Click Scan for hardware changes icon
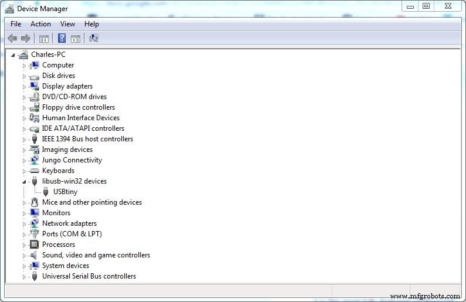This screenshot has width=466, height=302. click(x=94, y=38)
